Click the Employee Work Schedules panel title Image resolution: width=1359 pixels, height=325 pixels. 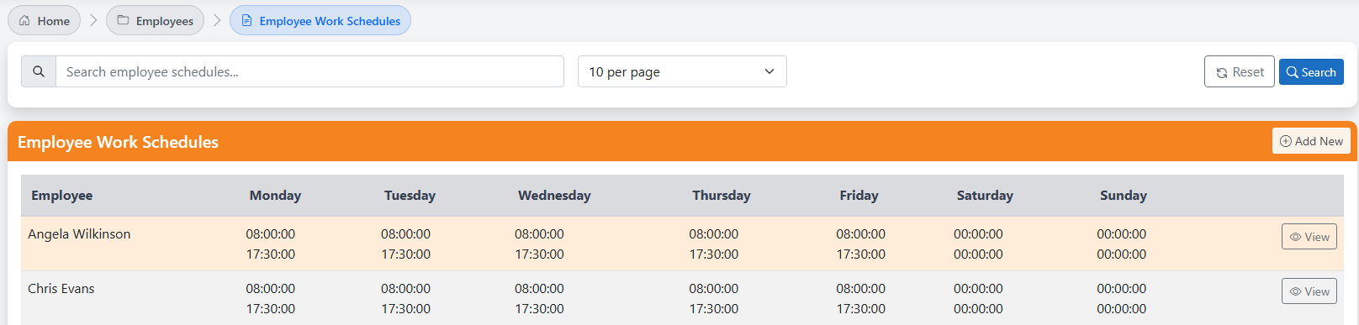tap(118, 142)
